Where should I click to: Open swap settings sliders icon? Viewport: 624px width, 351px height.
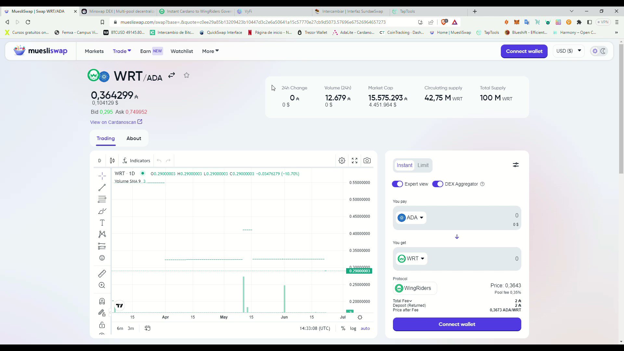(516, 165)
